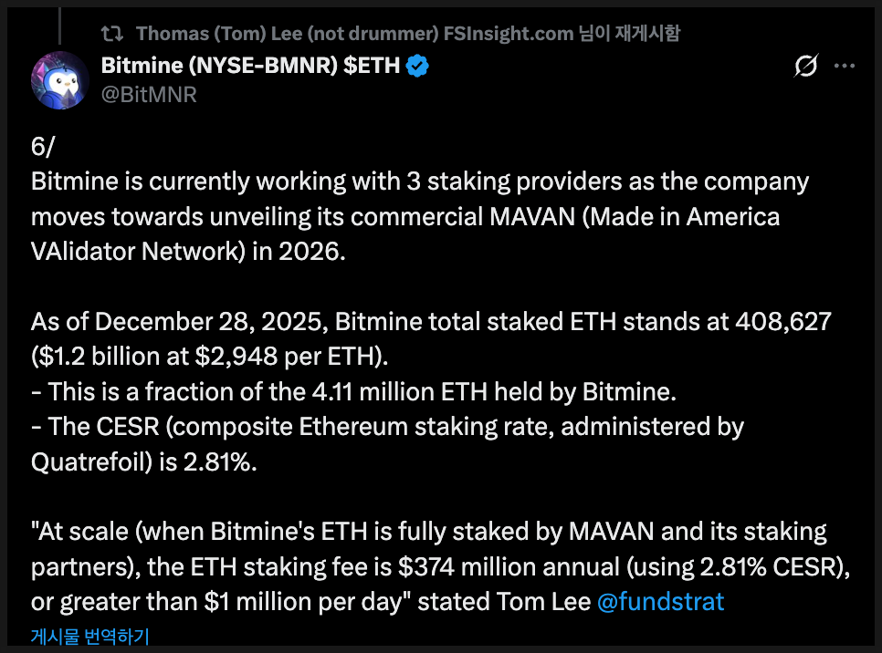The width and height of the screenshot is (882, 653).
Task: Click the Grok slashed-circle icon
Action: point(805,66)
